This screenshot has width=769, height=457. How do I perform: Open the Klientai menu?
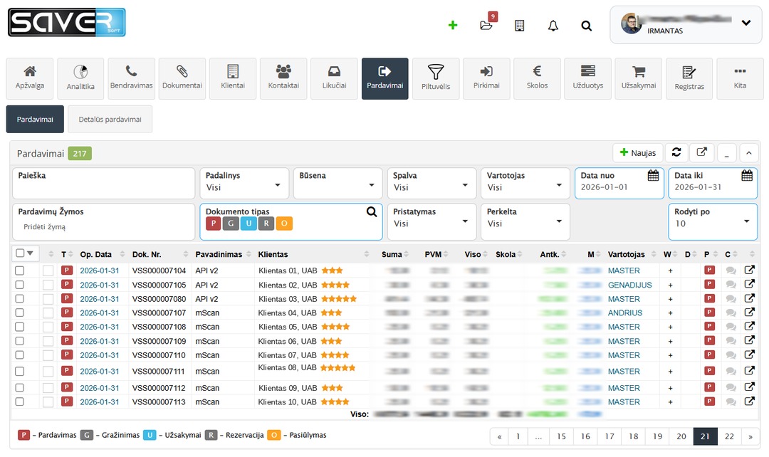click(x=233, y=78)
